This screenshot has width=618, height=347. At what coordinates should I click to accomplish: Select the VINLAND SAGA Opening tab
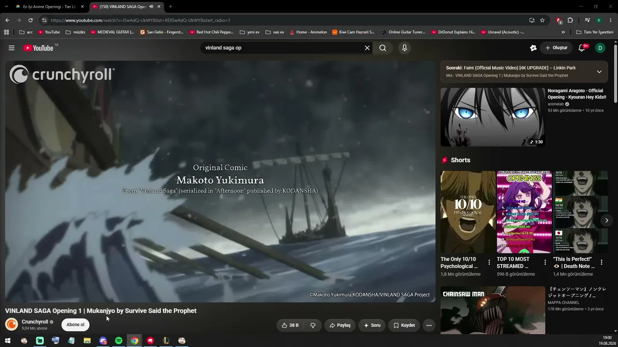[126, 7]
